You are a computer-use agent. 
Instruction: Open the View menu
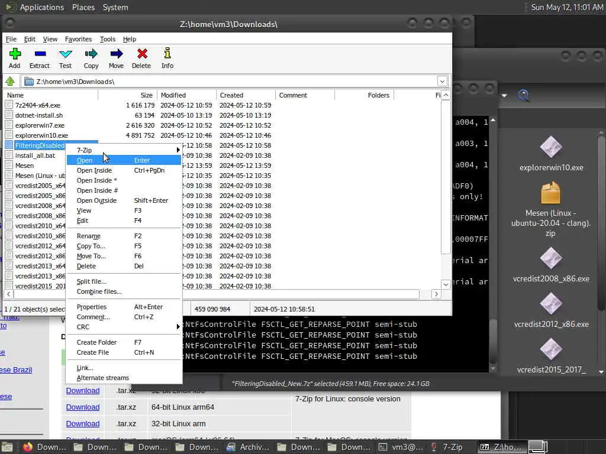pyautogui.click(x=50, y=39)
